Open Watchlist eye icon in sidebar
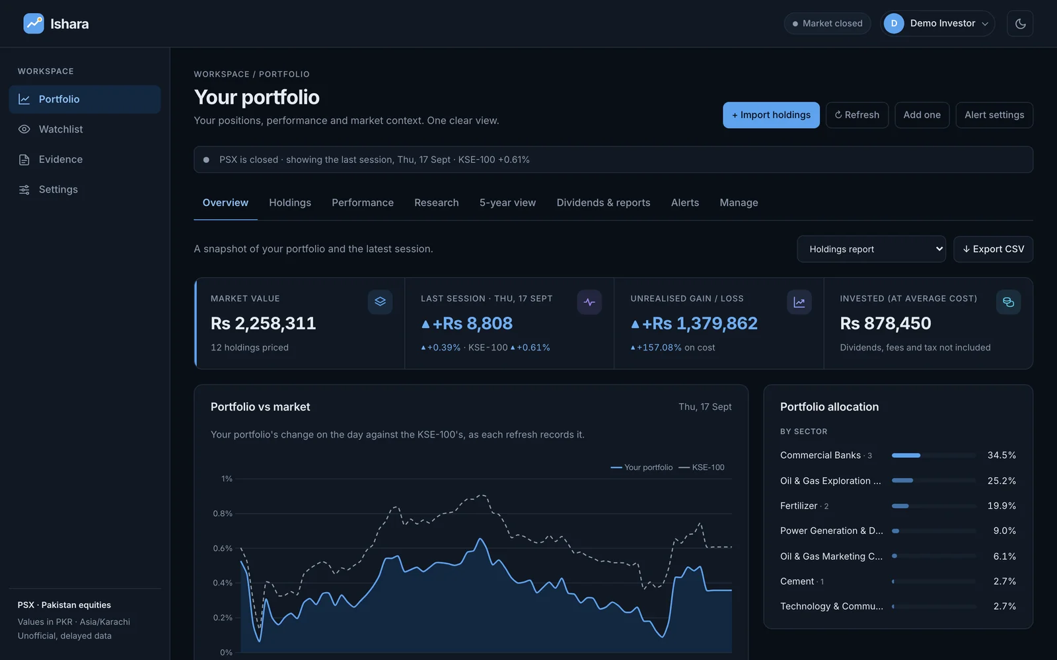Image resolution: width=1057 pixels, height=660 pixels. coord(24,129)
